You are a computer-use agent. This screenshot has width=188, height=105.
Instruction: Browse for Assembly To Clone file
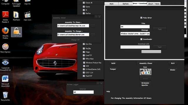point(93,26)
